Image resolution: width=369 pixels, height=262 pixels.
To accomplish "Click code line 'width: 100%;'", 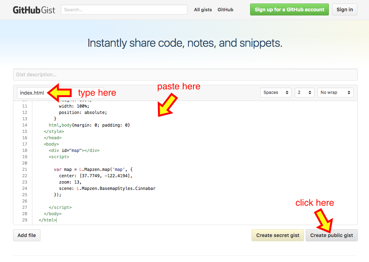I will click(x=74, y=106).
